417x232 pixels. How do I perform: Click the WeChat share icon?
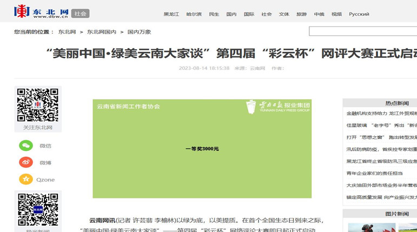pyautogui.click(x=26, y=145)
